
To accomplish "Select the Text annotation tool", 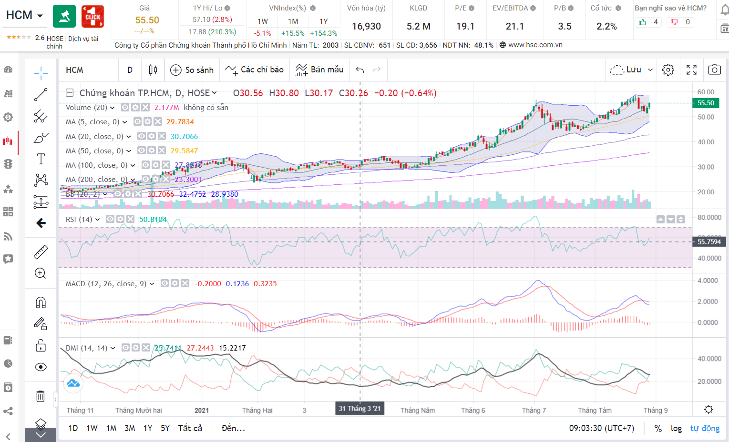I will (41, 159).
